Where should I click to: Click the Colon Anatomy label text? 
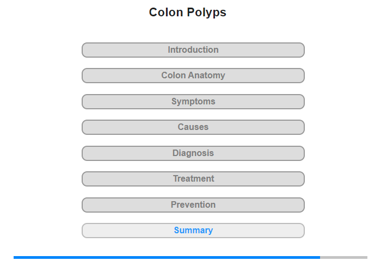[x=193, y=75]
